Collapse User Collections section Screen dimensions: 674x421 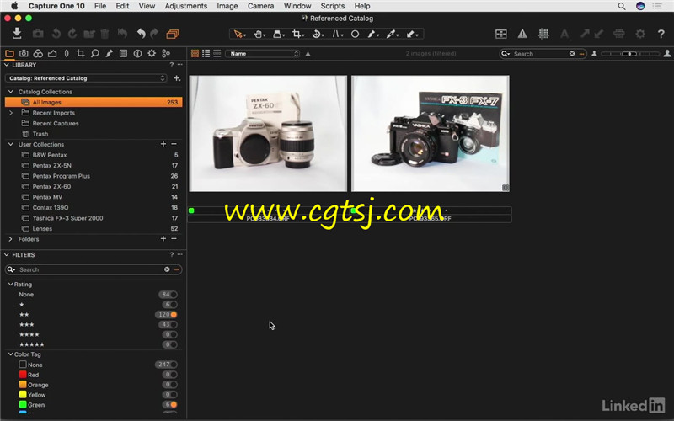click(x=11, y=144)
